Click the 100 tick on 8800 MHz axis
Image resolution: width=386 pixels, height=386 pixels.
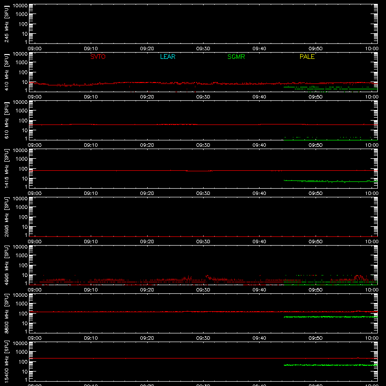(23, 314)
